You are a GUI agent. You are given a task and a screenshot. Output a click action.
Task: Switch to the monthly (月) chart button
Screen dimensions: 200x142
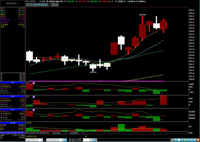tap(57, 5)
